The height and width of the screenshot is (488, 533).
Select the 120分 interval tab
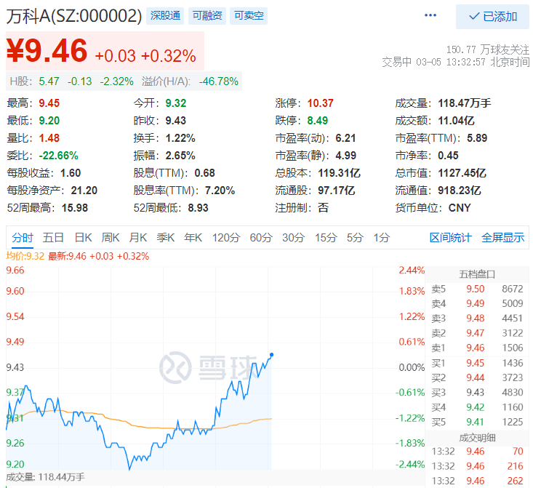tap(226, 237)
